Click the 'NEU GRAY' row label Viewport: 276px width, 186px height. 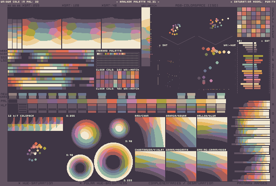click(x=4, y=96)
